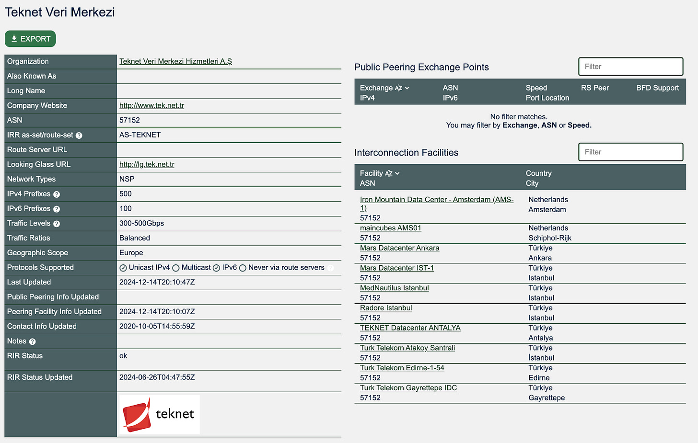The height and width of the screenshot is (443, 698).
Task: Open help icon beside Notes
Action: click(x=33, y=342)
